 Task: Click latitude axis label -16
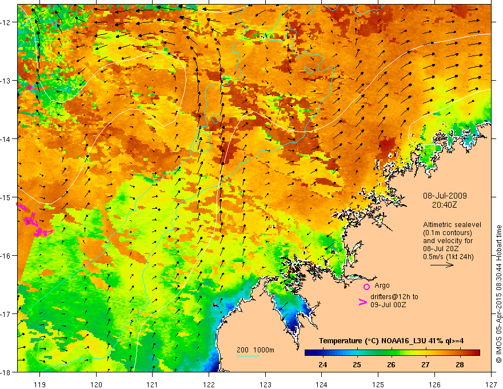[6, 256]
